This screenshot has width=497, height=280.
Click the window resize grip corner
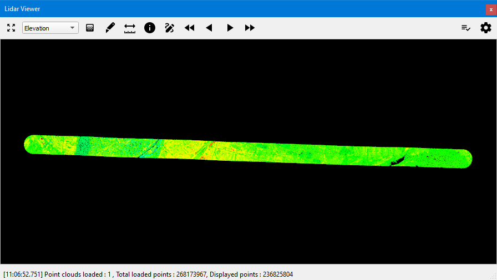tap(493, 277)
